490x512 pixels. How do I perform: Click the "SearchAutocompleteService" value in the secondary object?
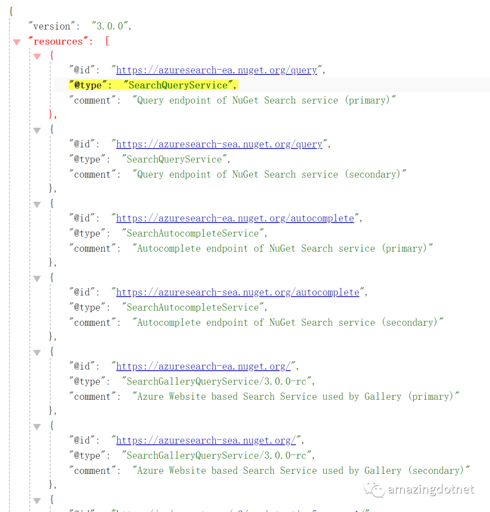(x=193, y=308)
